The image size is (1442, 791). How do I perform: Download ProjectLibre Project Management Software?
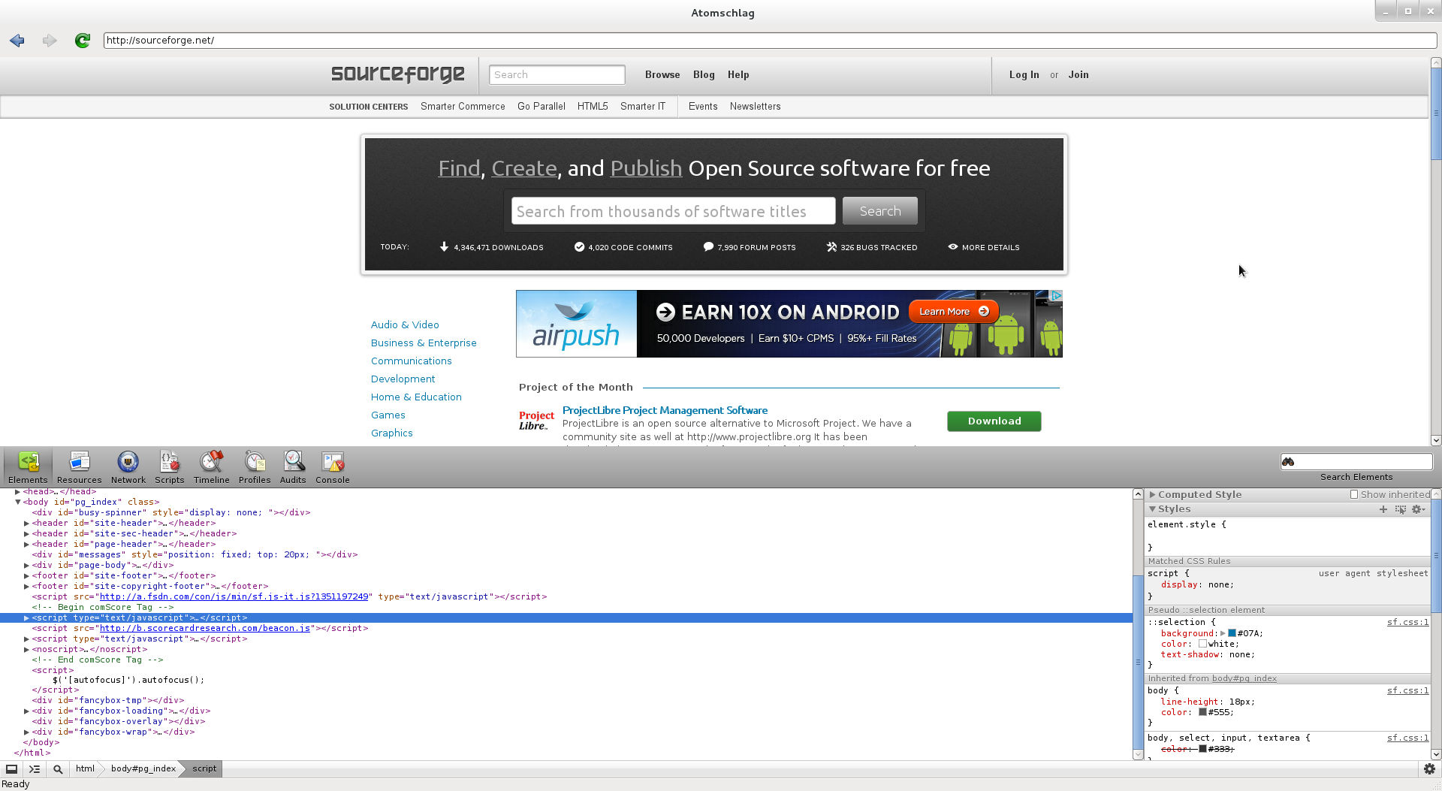[994, 421]
